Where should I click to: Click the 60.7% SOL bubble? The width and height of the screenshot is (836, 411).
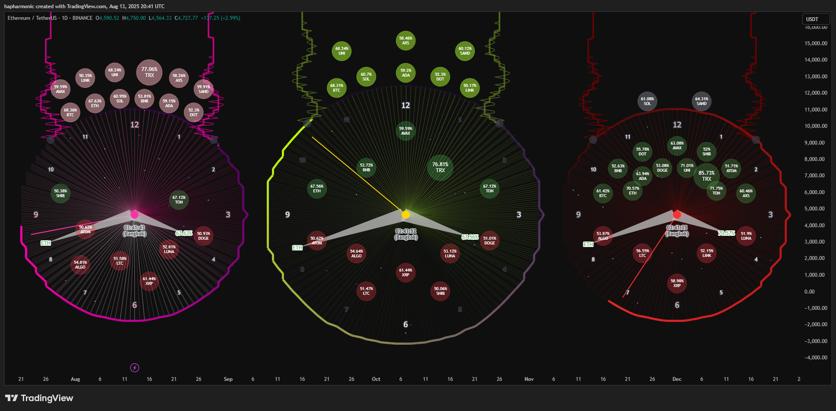[x=366, y=77]
